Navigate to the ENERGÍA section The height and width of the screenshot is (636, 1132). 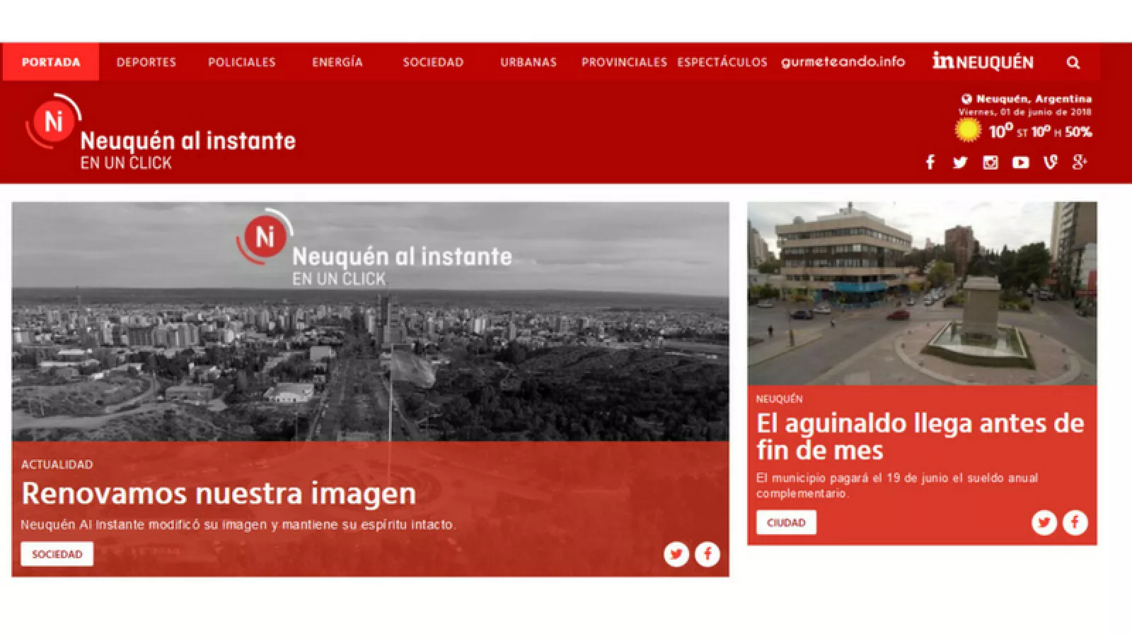337,62
